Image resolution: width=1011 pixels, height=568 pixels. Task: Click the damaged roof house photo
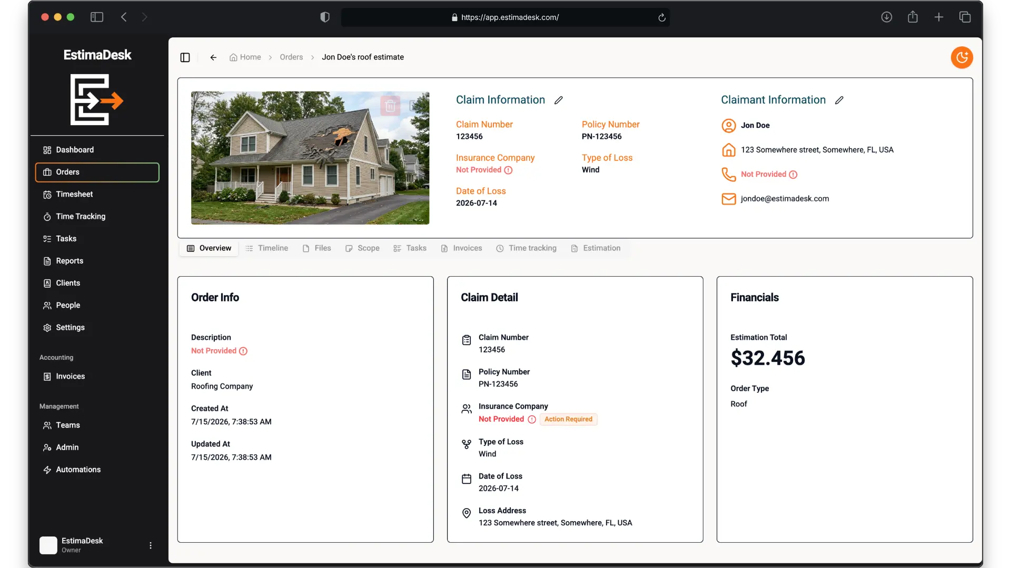pos(310,158)
